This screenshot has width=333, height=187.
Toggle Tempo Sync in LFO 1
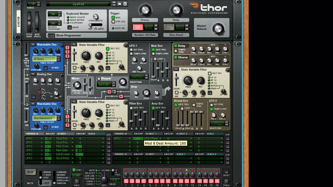point(131,54)
